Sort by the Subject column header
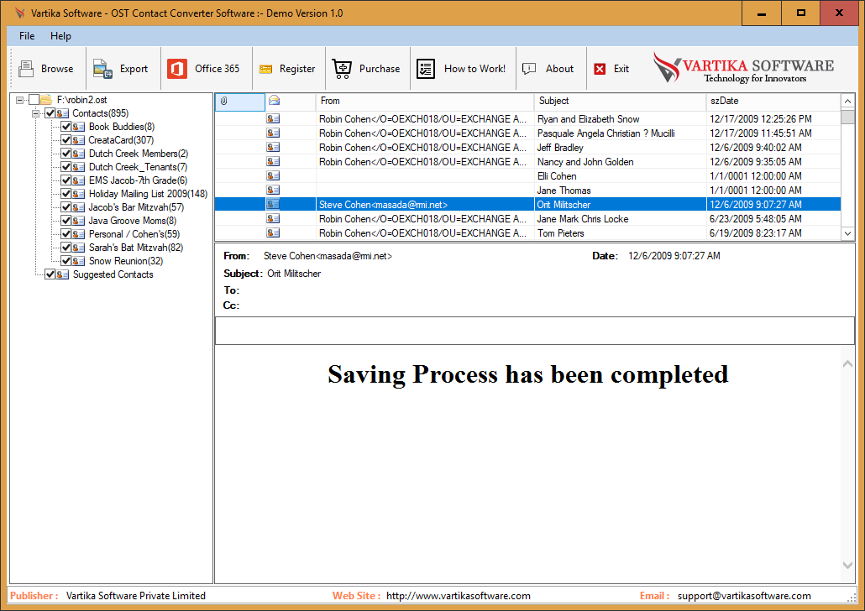 (x=620, y=101)
